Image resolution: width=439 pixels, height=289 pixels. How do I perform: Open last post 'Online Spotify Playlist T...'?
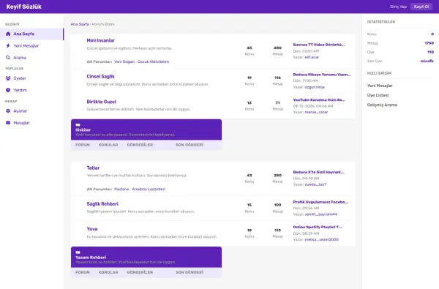point(318,227)
